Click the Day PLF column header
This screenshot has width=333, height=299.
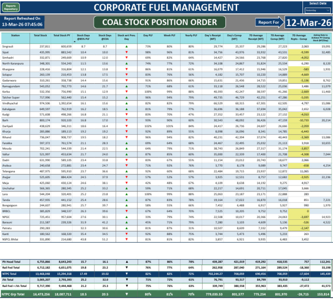148,36
